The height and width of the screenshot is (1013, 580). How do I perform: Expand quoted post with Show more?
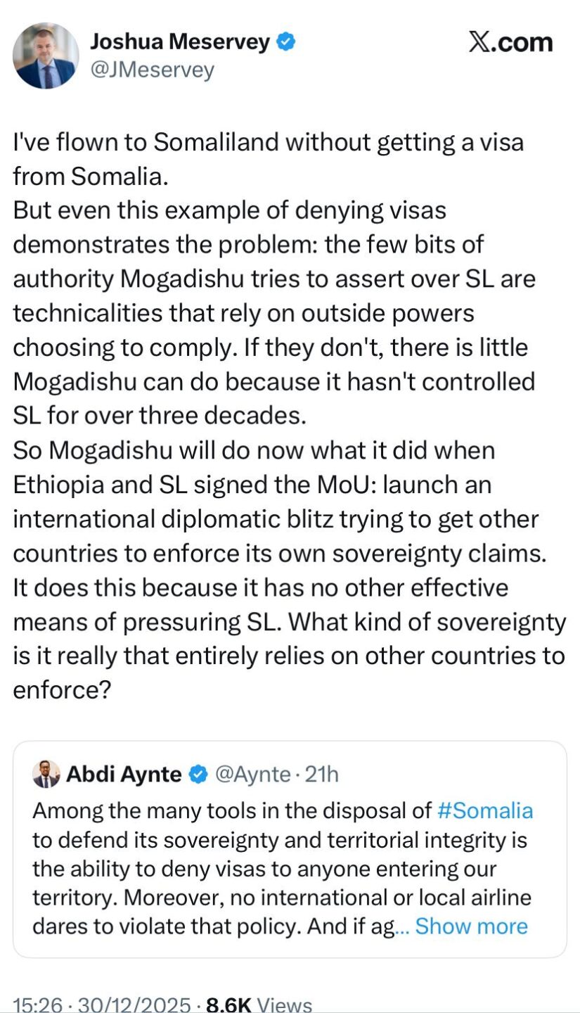click(x=471, y=926)
